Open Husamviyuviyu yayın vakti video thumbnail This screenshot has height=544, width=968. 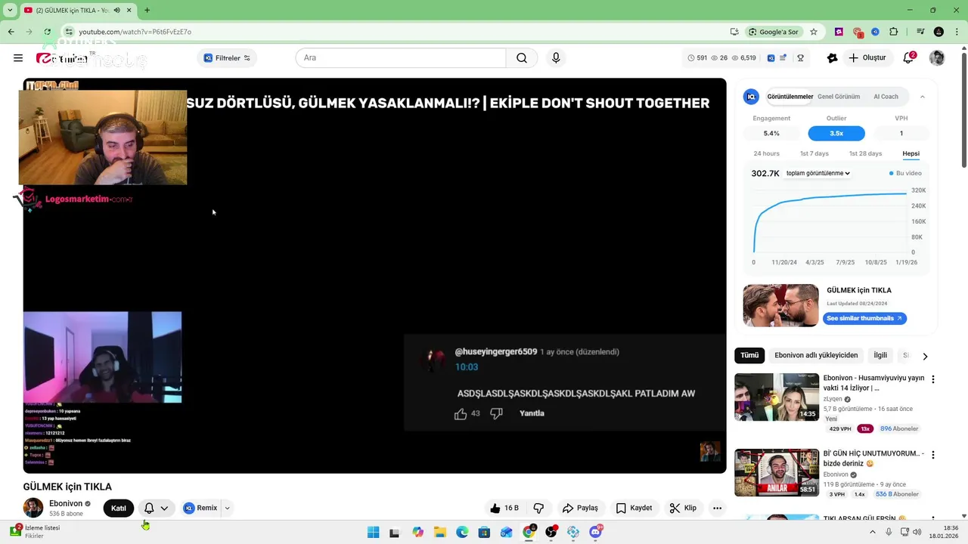[777, 397]
